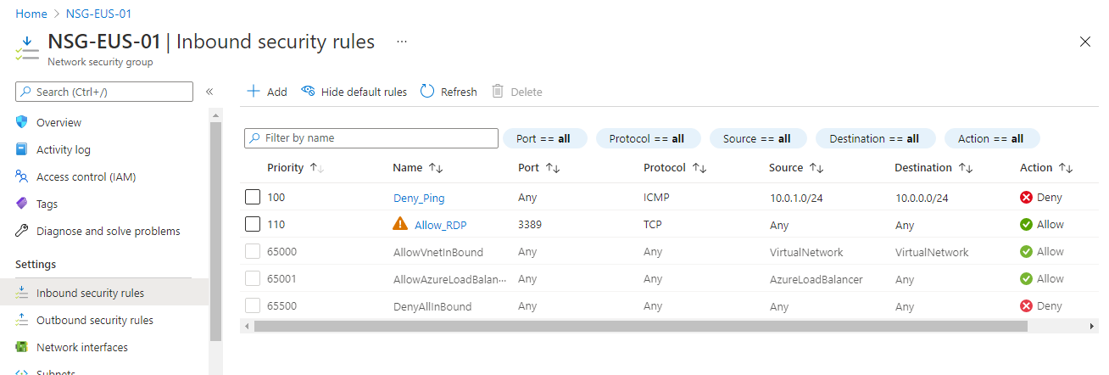Collapse the sidebar with double chevron
1109x375 pixels.
pyautogui.click(x=209, y=92)
